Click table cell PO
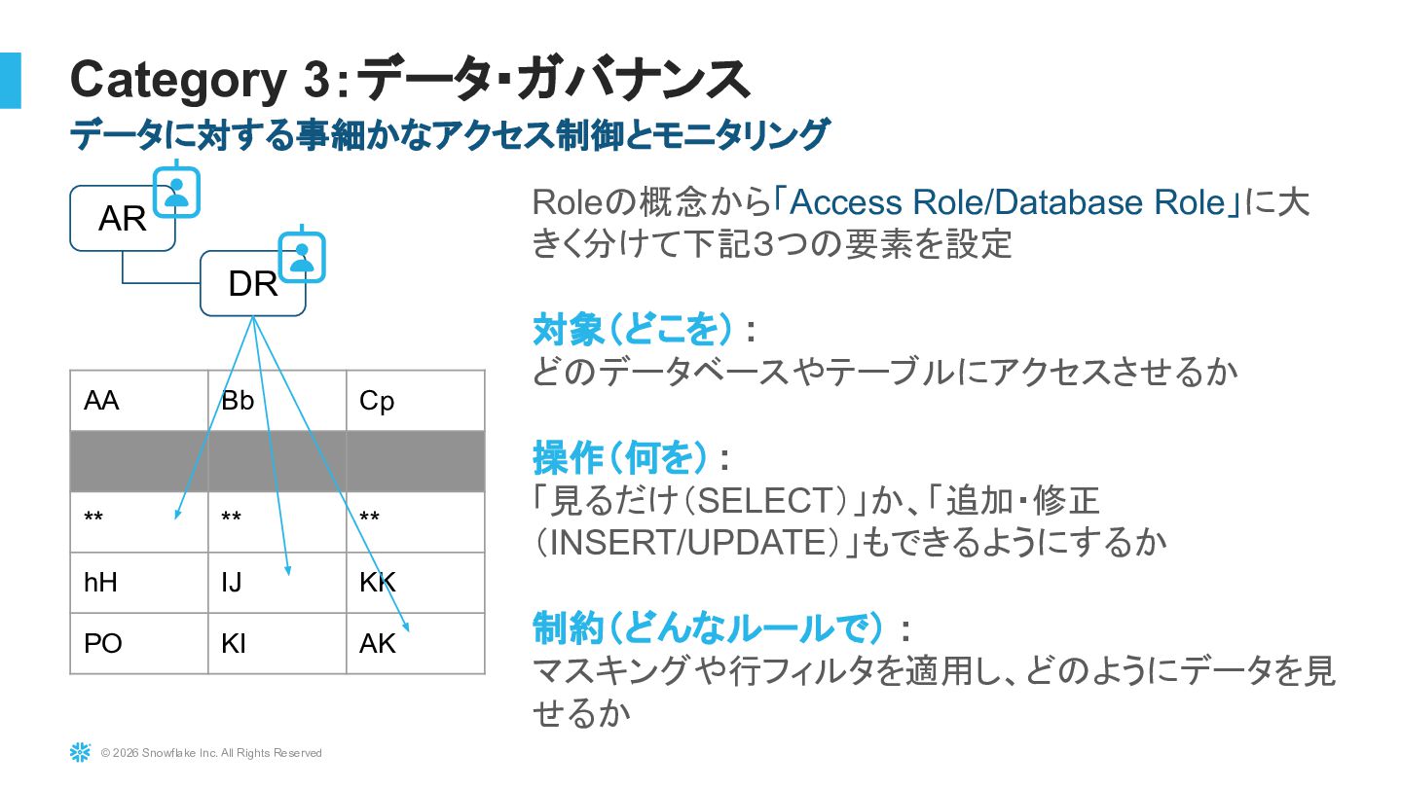The width and height of the screenshot is (1402, 788). point(139,643)
